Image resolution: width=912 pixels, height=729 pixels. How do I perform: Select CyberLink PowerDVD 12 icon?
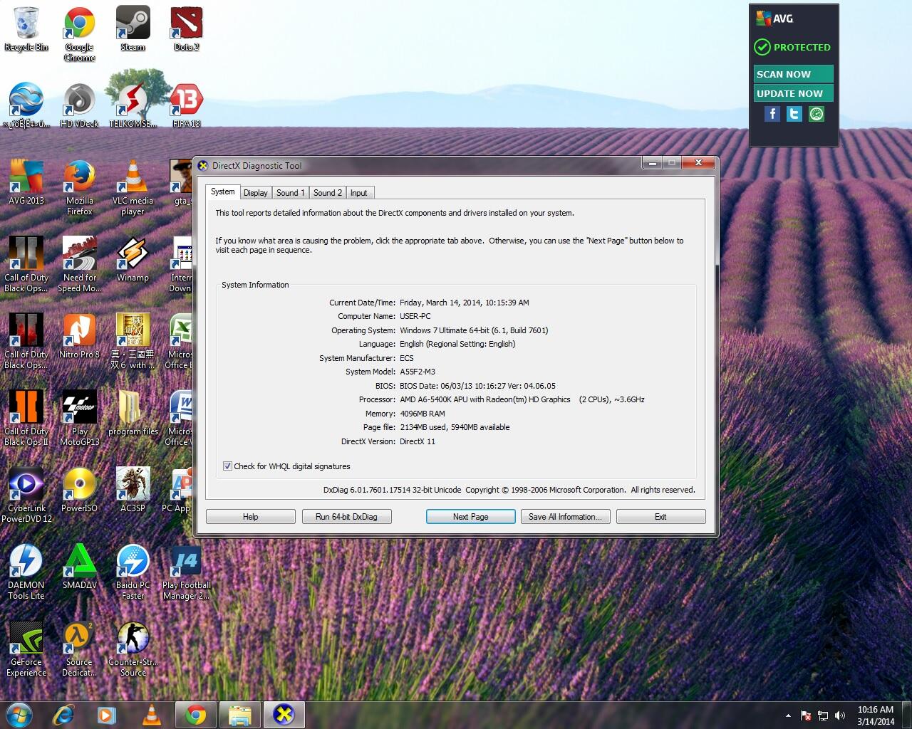click(26, 495)
